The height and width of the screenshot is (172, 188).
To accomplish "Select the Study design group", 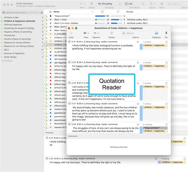I will (x=10, y=57).
